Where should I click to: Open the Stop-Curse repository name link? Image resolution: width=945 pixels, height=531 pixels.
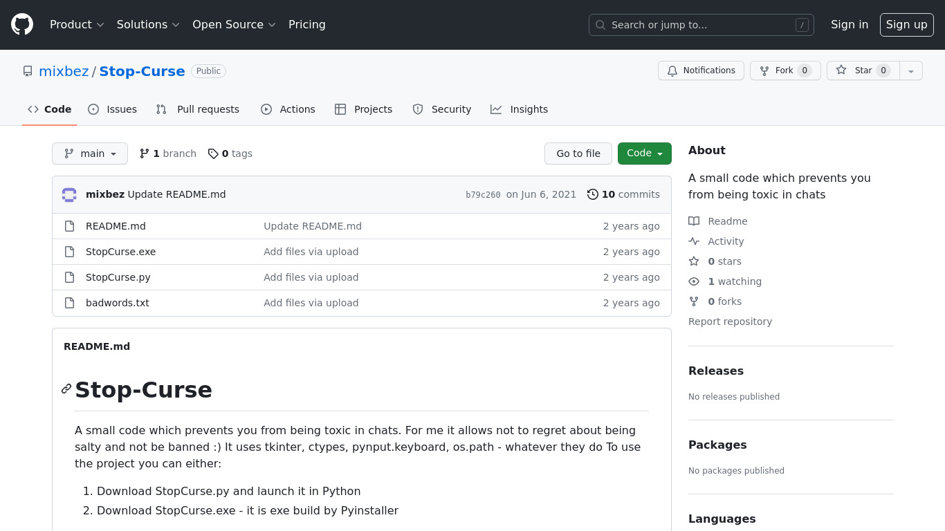[x=142, y=71]
